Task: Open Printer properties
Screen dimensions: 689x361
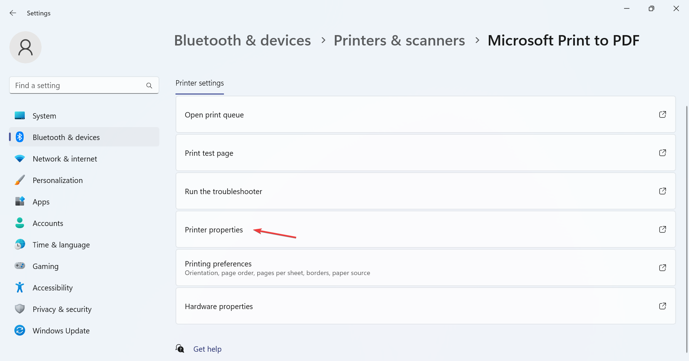Action: [214, 230]
